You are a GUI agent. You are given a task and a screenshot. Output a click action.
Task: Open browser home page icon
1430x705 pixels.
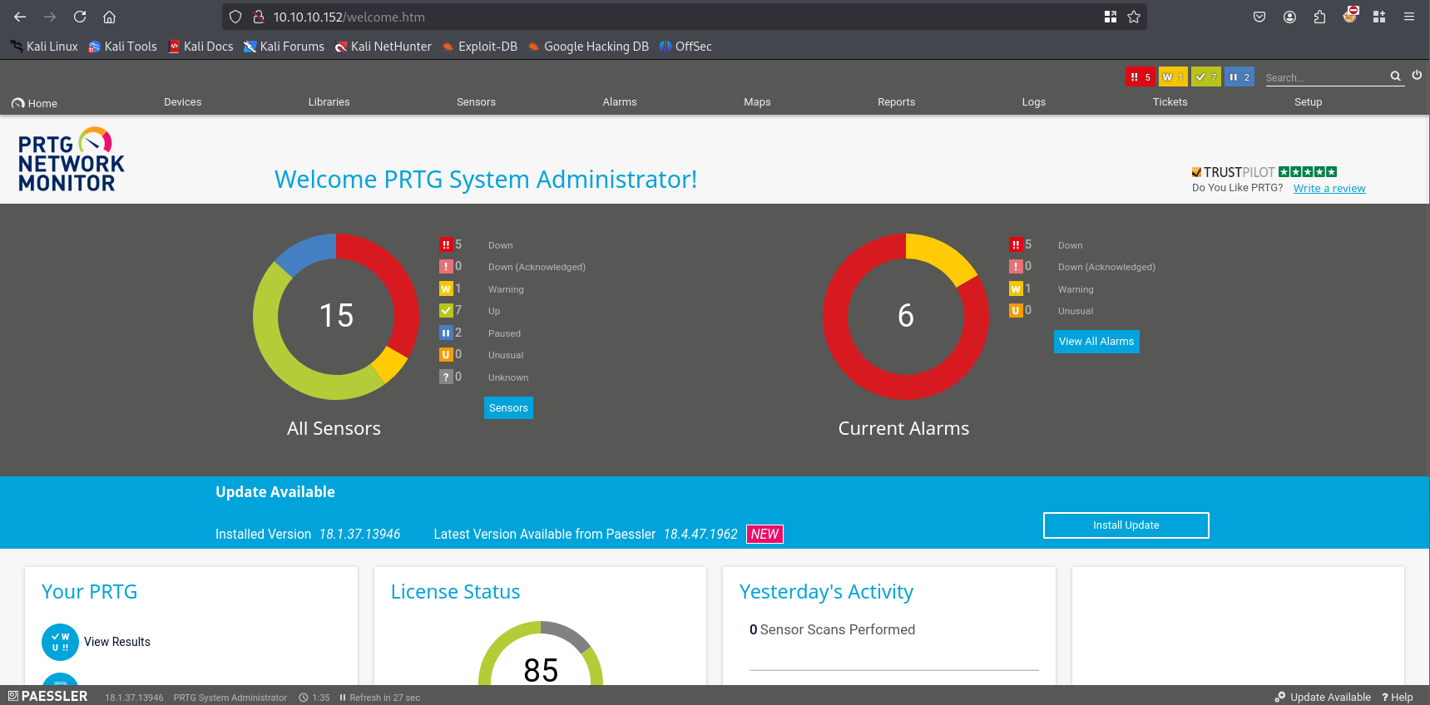[x=109, y=17]
